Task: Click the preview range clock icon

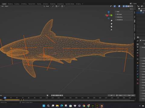Action: 117,95
